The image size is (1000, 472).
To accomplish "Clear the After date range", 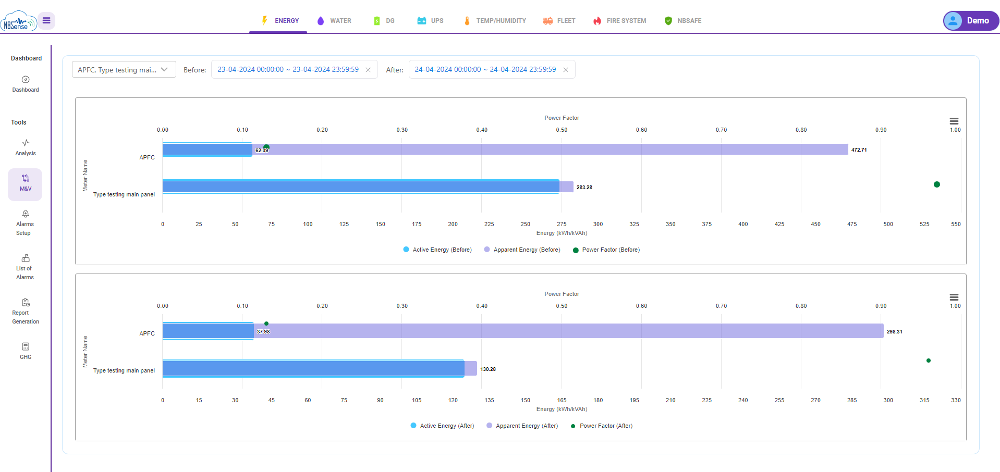I will [x=566, y=70].
